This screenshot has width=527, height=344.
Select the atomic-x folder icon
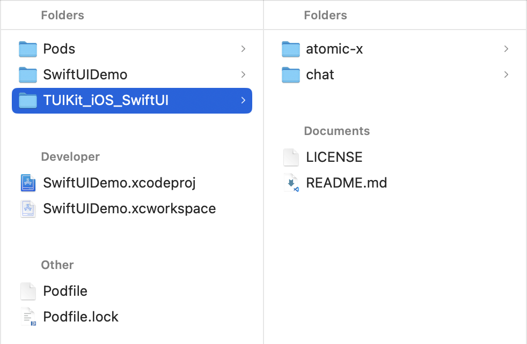coord(290,49)
